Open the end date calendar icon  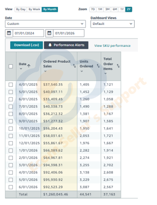[49, 33]
